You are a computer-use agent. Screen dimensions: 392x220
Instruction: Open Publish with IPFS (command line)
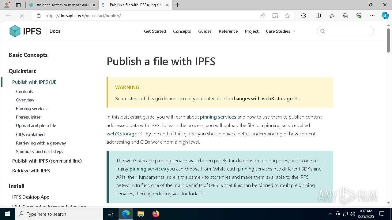47,161
